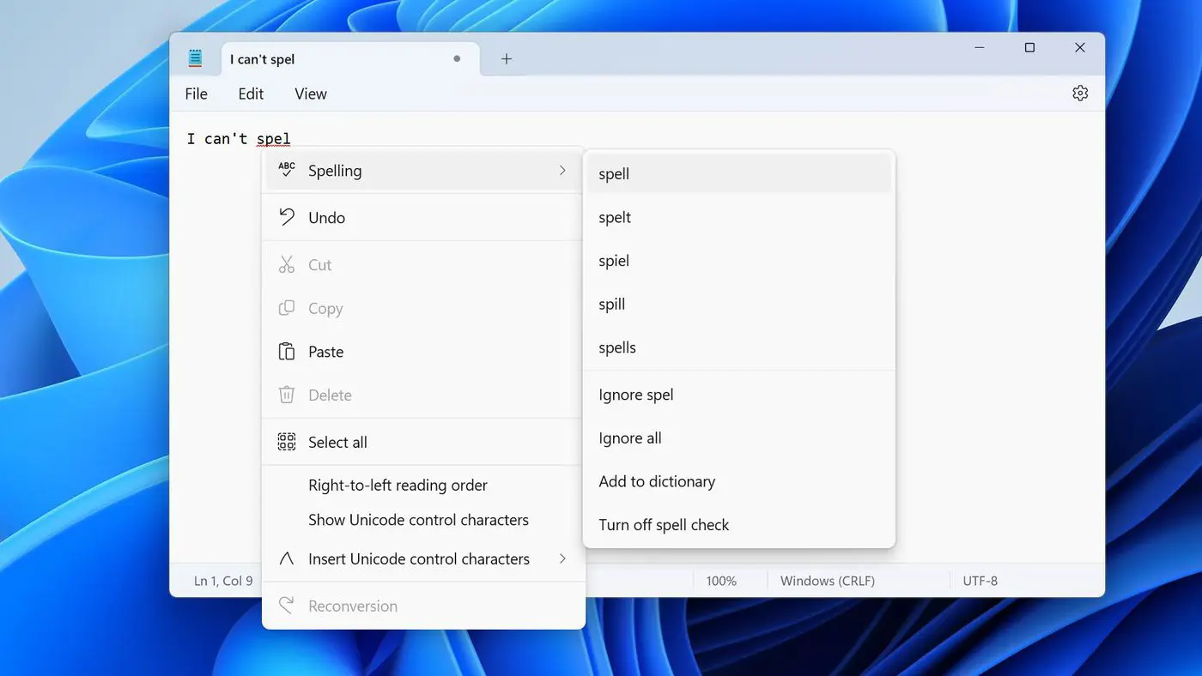
Task: Maximize the Notepad window
Action: click(1029, 48)
